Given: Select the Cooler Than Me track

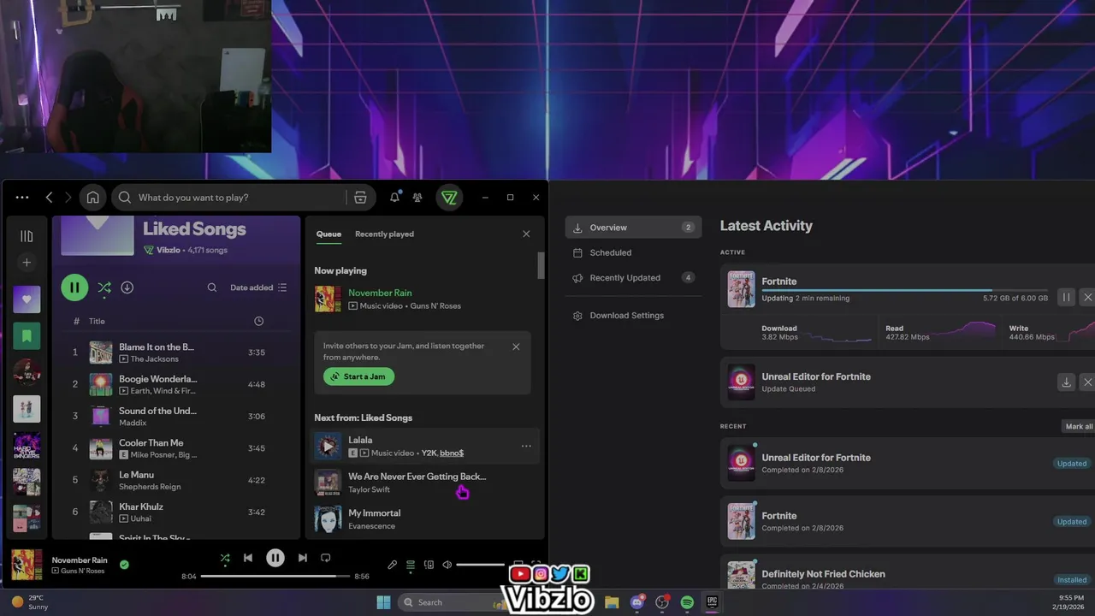Looking at the screenshot, I should (x=175, y=448).
